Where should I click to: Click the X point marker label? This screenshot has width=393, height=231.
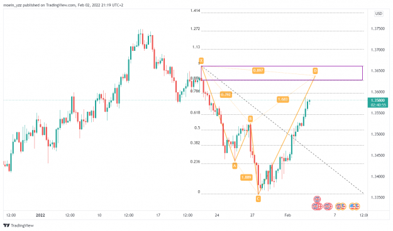[201, 60]
